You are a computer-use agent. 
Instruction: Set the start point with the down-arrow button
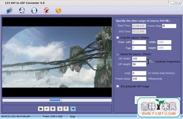point(60,109)
